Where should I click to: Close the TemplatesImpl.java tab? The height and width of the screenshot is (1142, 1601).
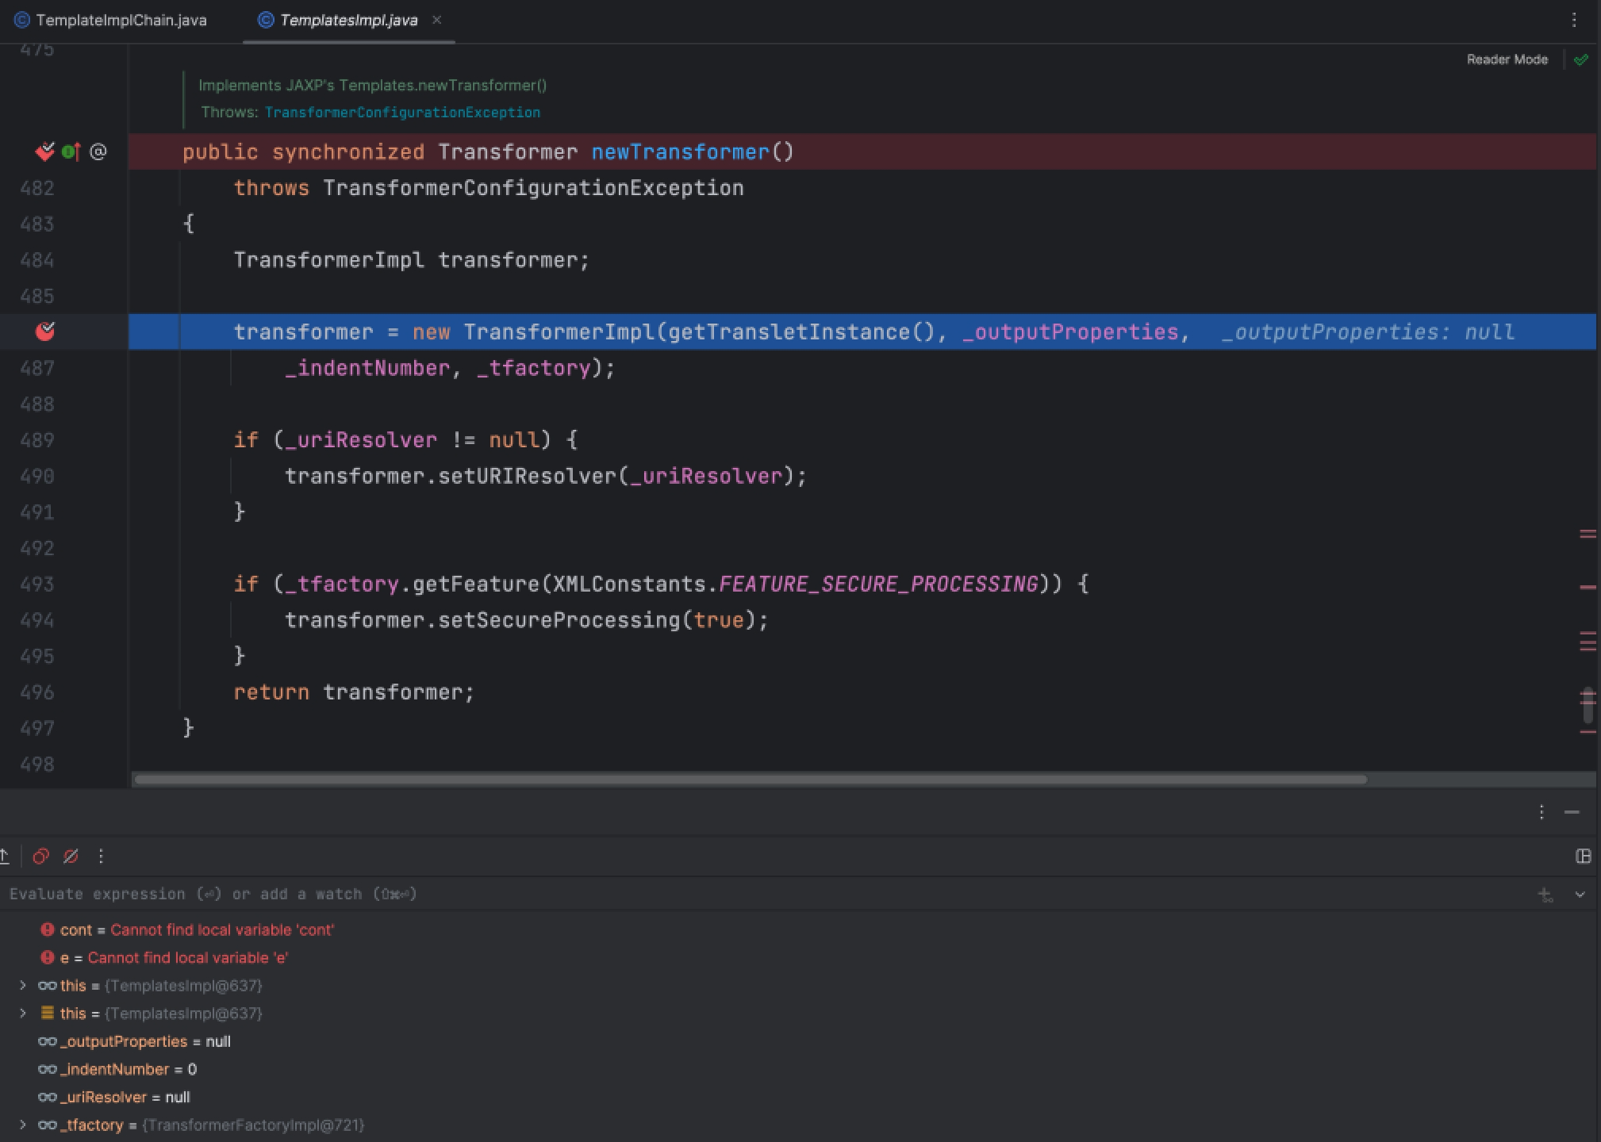(x=436, y=20)
